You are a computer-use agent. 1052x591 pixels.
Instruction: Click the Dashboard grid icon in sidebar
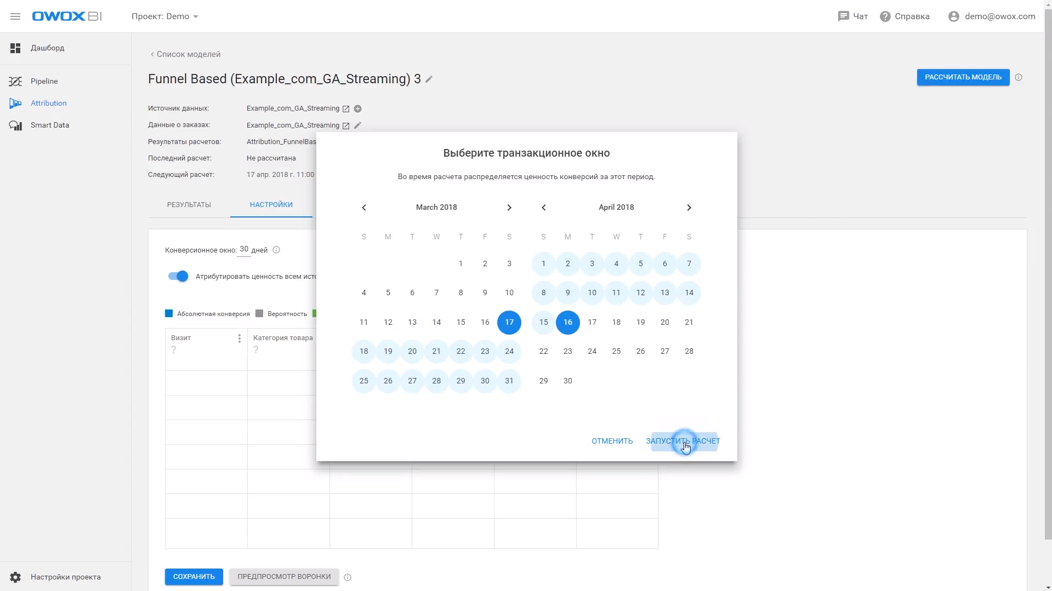[15, 48]
